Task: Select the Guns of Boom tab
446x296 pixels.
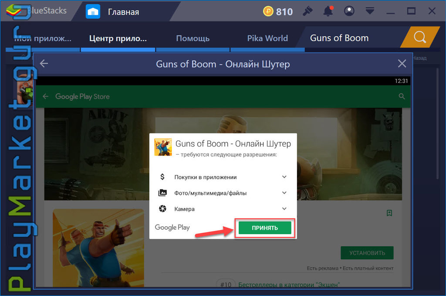Action: click(339, 38)
